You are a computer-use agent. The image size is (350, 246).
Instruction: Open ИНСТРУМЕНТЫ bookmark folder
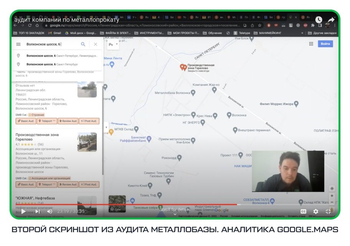149,33
